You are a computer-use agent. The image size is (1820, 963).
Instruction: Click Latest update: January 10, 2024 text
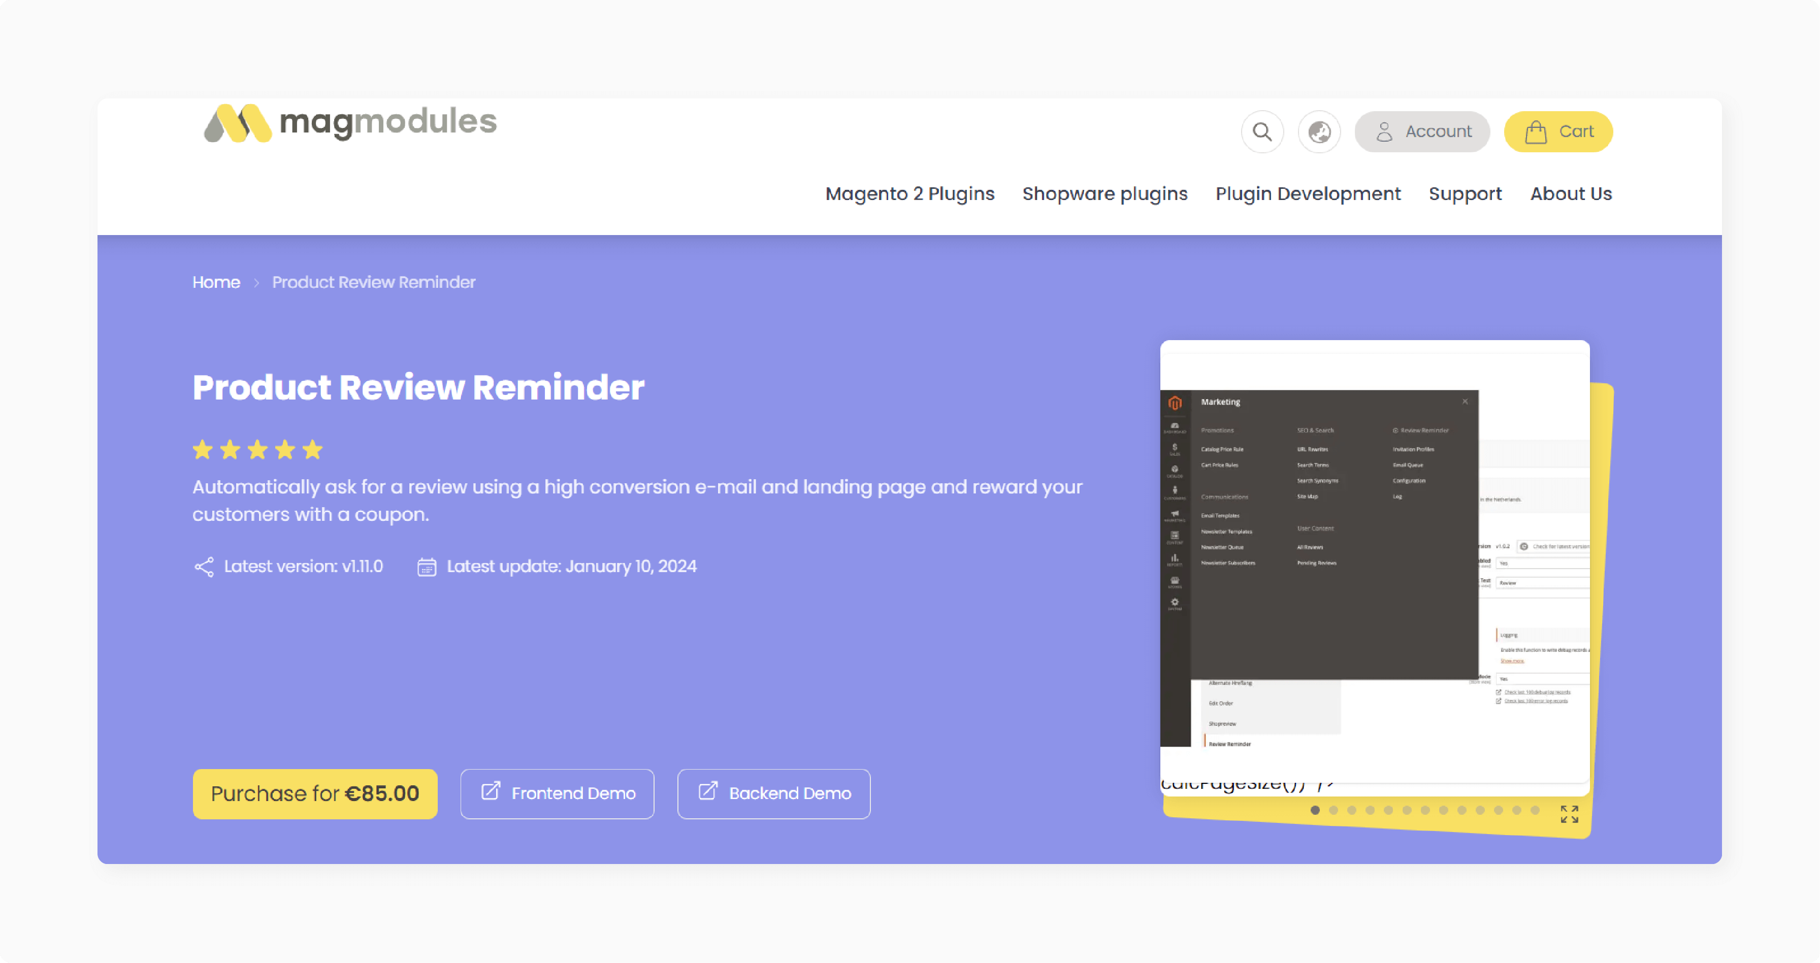pyautogui.click(x=572, y=567)
